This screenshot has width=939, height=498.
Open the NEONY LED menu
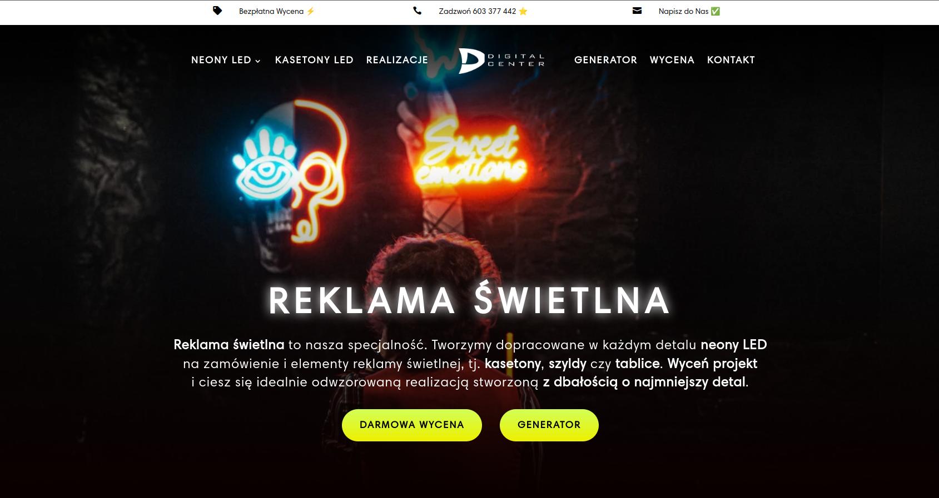(221, 60)
